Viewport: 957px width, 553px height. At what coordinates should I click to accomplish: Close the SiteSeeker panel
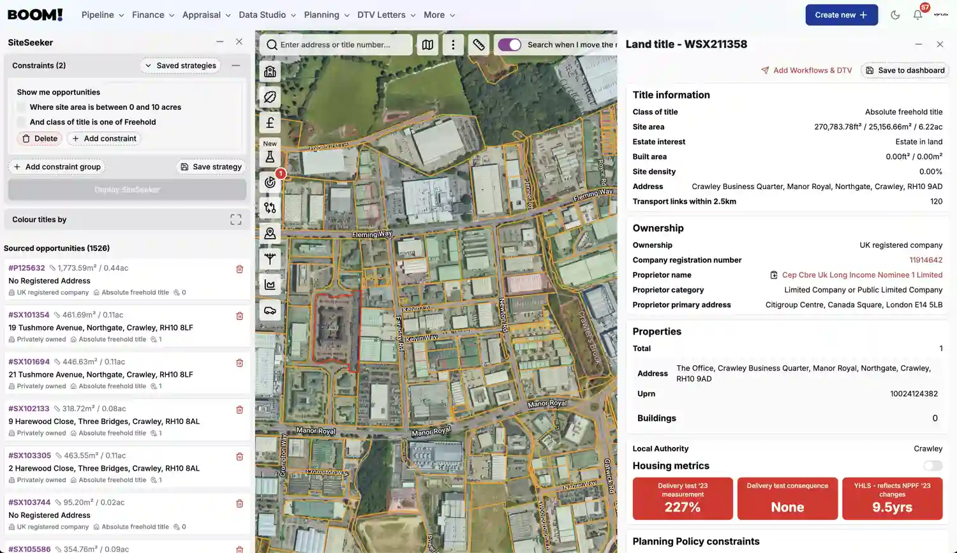pos(239,42)
